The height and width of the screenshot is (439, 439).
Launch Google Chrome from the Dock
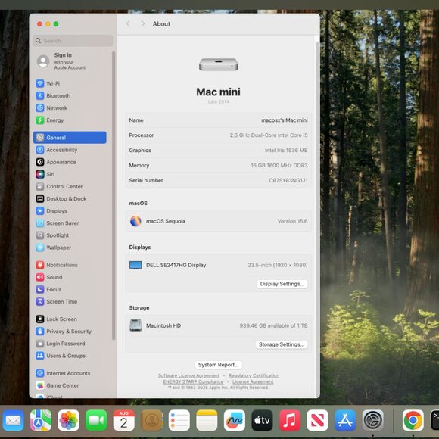413,420
